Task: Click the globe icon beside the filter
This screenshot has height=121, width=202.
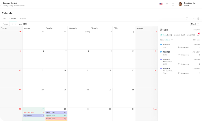Action: [x=198, y=18]
